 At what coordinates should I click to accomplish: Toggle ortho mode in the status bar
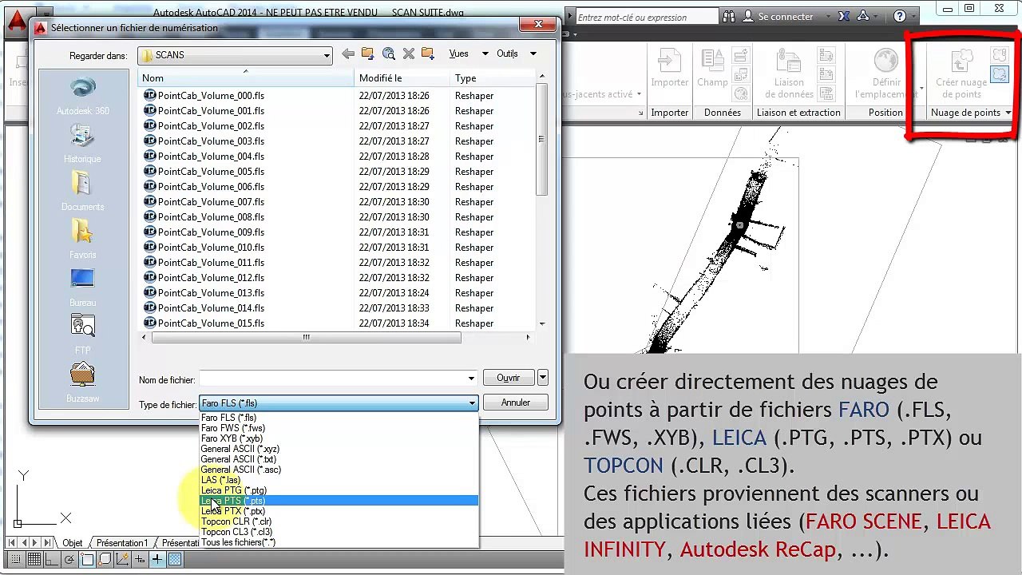pyautogui.click(x=52, y=560)
